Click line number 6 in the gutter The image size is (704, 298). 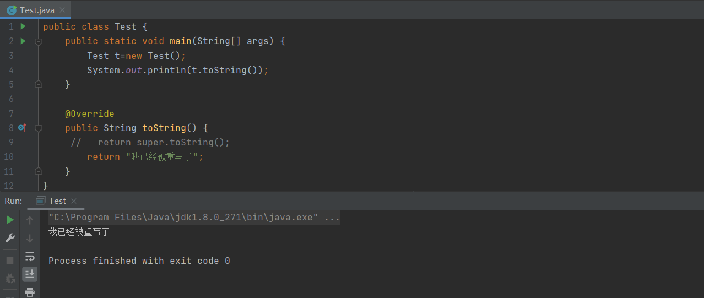(11, 99)
